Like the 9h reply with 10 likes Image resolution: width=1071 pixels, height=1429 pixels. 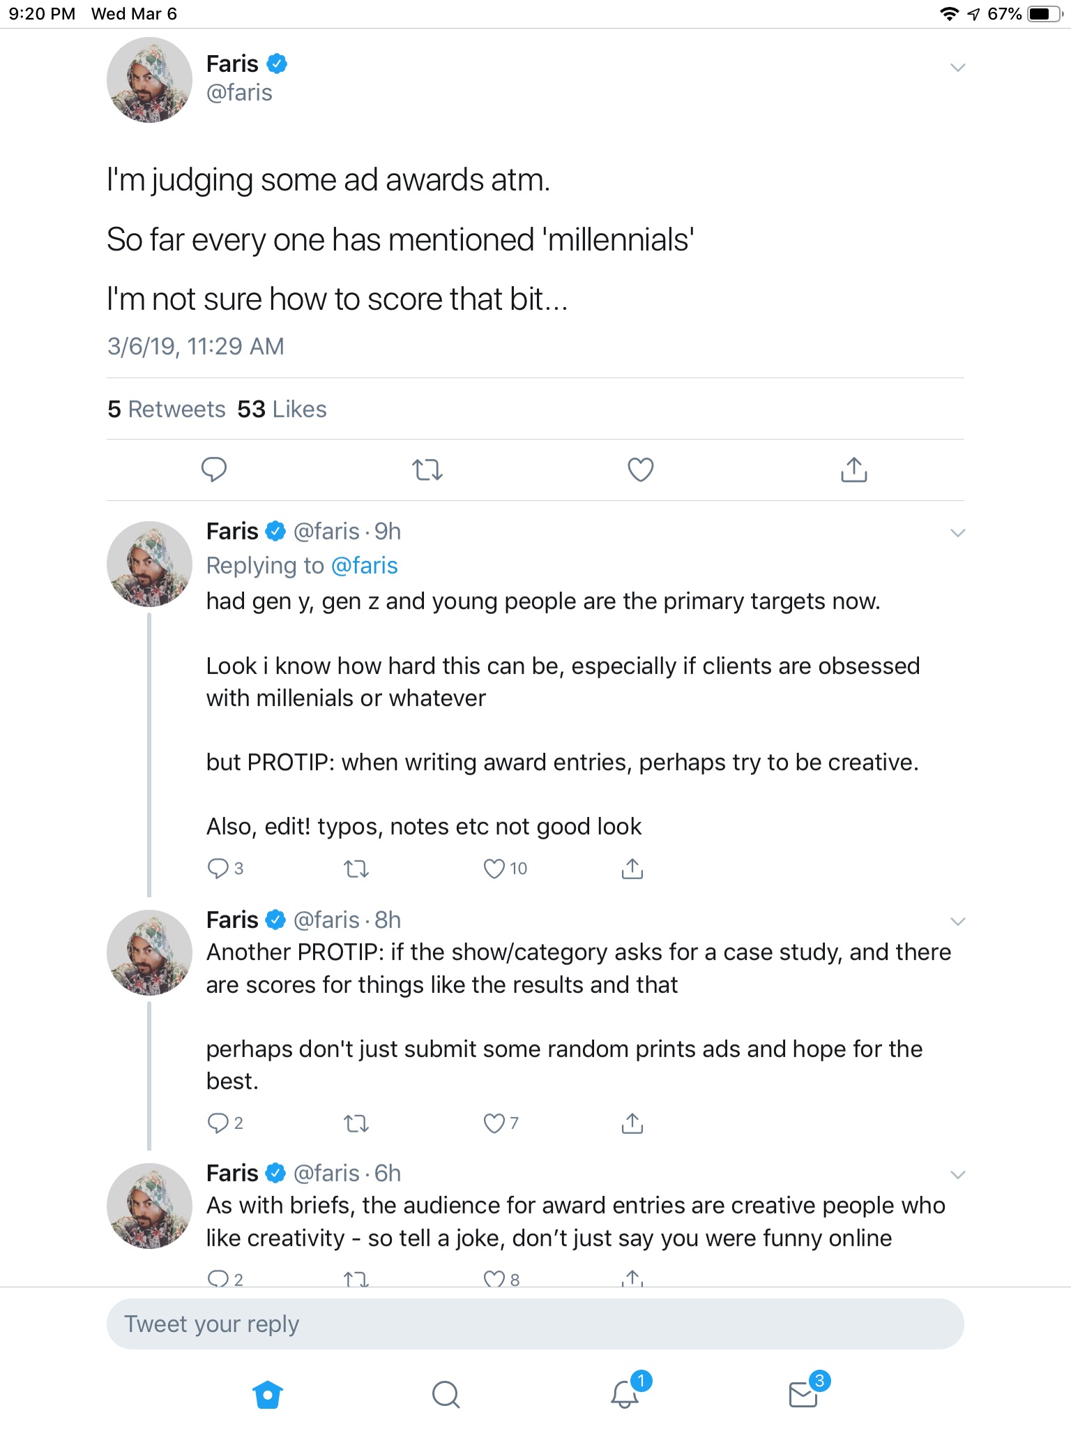(494, 869)
